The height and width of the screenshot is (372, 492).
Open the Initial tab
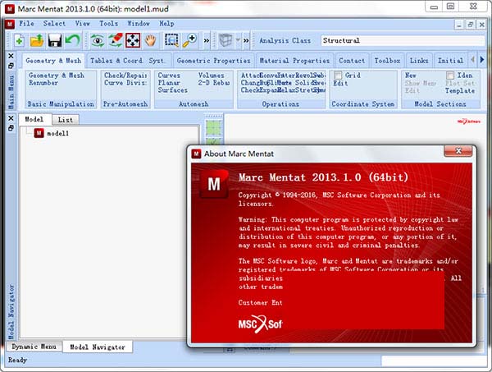(450, 61)
